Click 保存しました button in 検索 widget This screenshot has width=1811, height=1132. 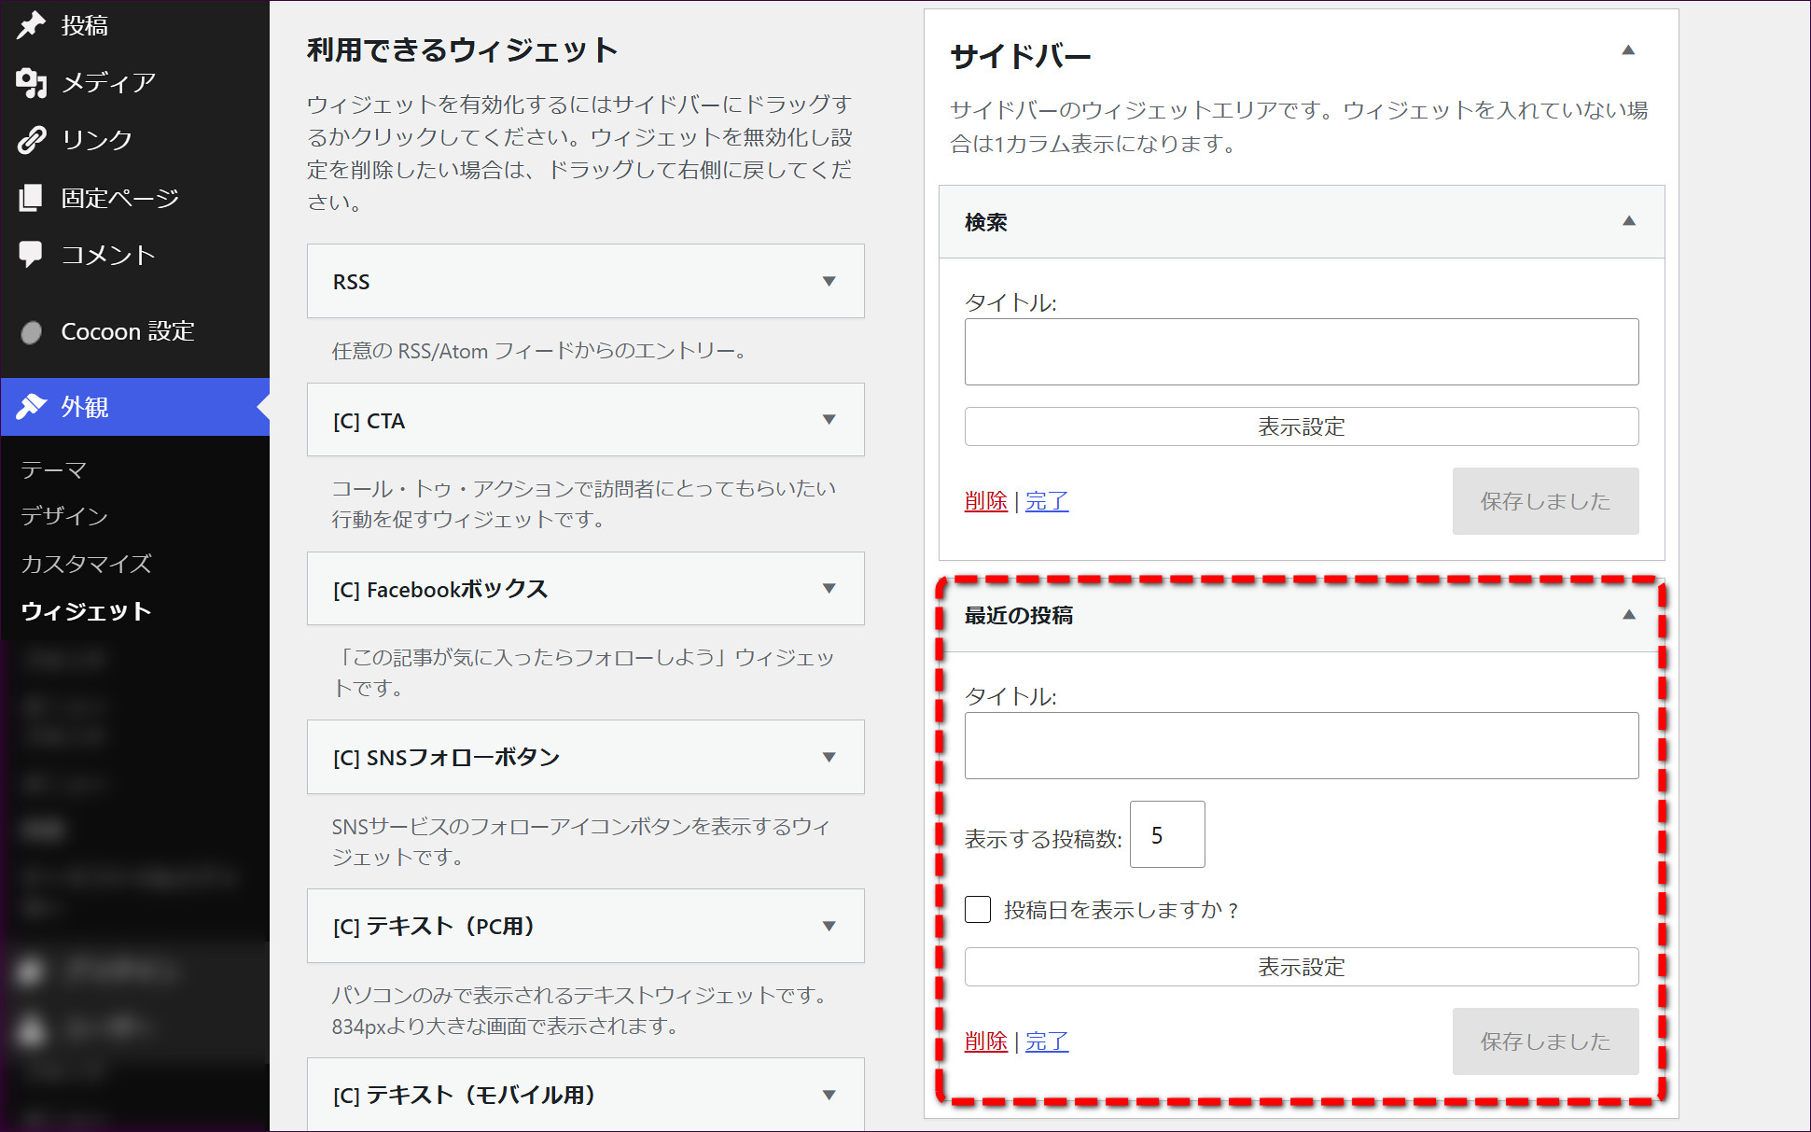1546,501
